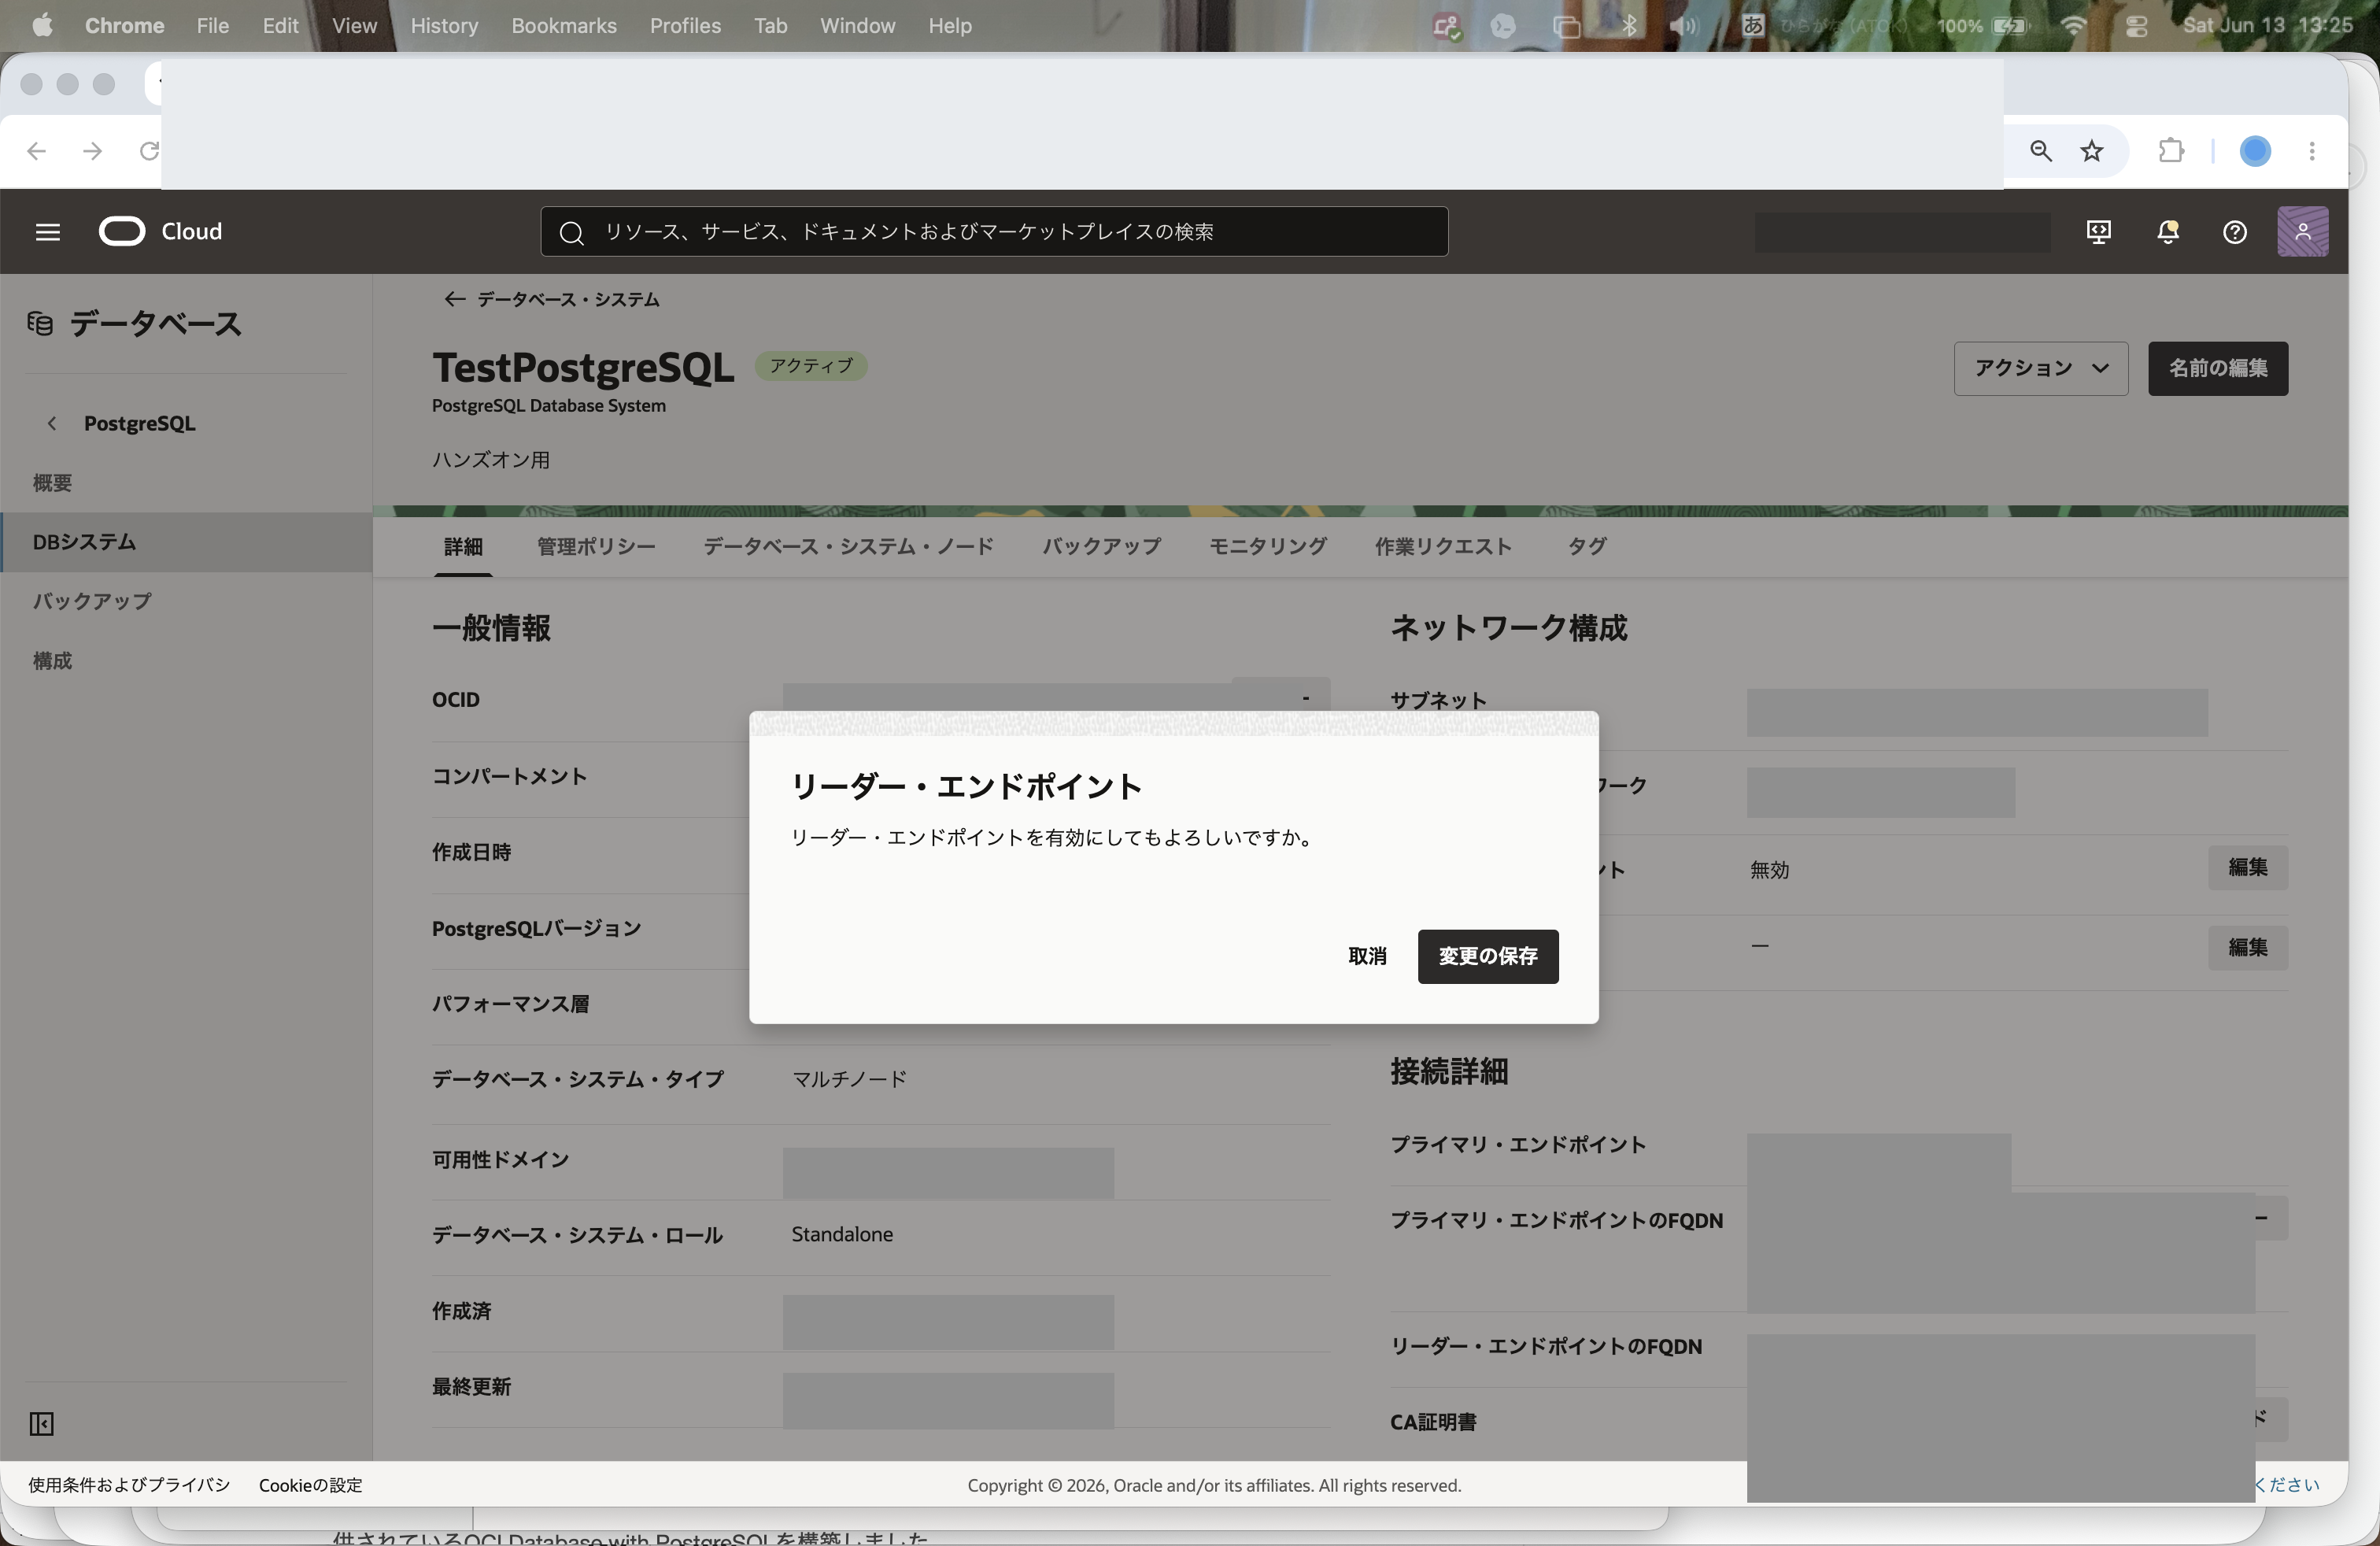This screenshot has height=1546, width=2380.
Task: Open the user profile avatar
Action: [x=2302, y=232]
